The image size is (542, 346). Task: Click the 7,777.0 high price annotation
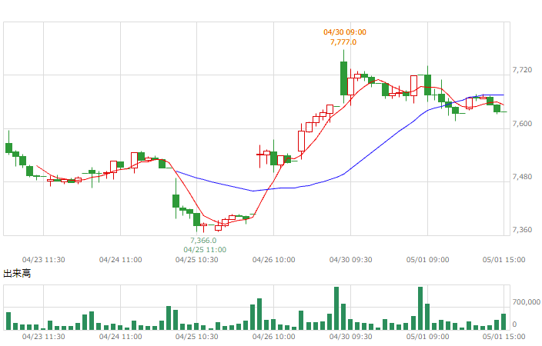[x=343, y=42]
